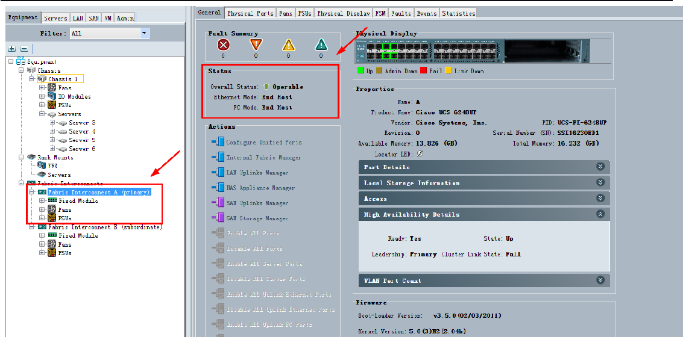
Task: Select Fabric Interconnect B (subordinate) in the tree
Action: 105,227
